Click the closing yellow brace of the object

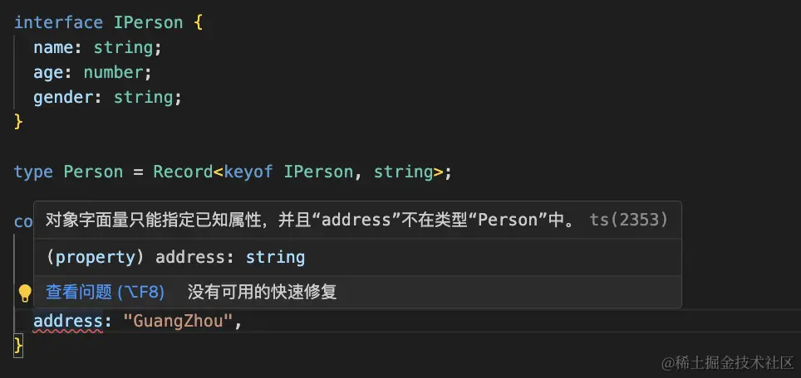click(18, 346)
